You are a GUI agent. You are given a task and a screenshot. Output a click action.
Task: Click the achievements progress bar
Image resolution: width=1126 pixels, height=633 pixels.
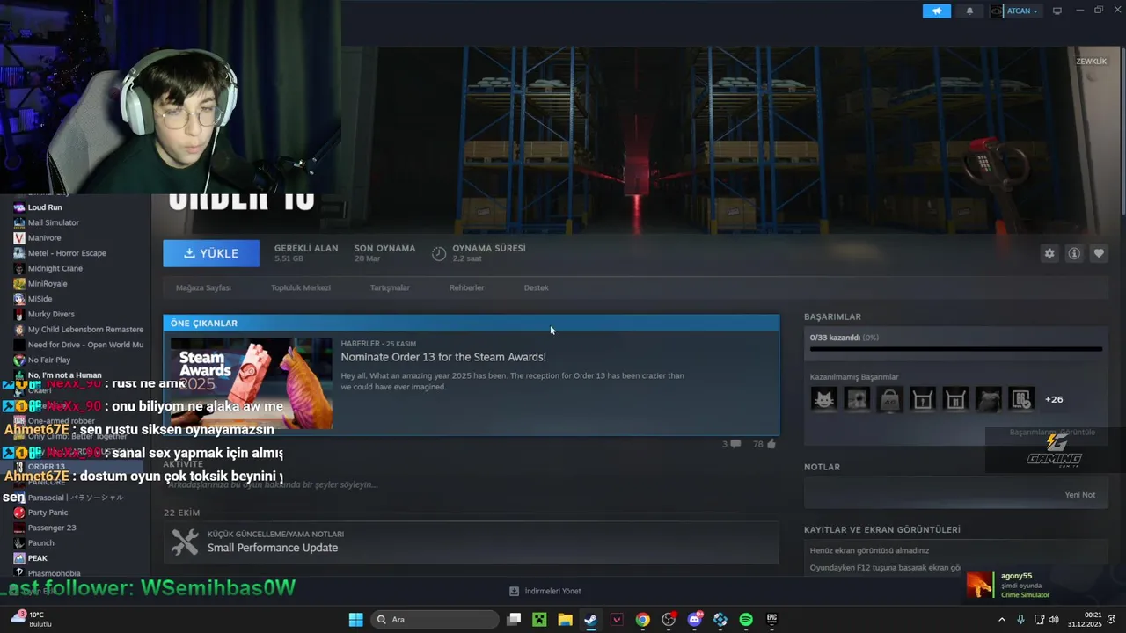955,349
